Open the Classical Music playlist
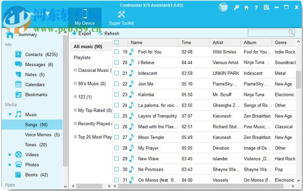303x191 pixels. [x=92, y=70]
